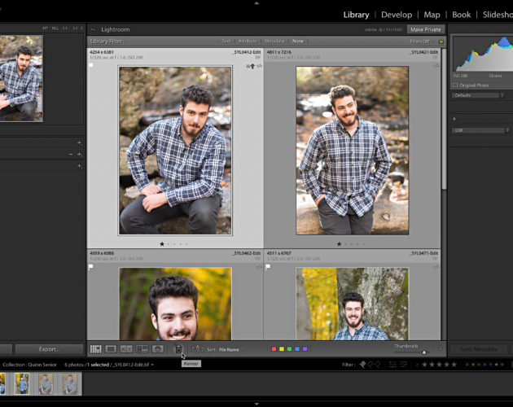The height and width of the screenshot is (407, 513).
Task: Toggle the edited-photos filter icon
Action: (392, 364)
